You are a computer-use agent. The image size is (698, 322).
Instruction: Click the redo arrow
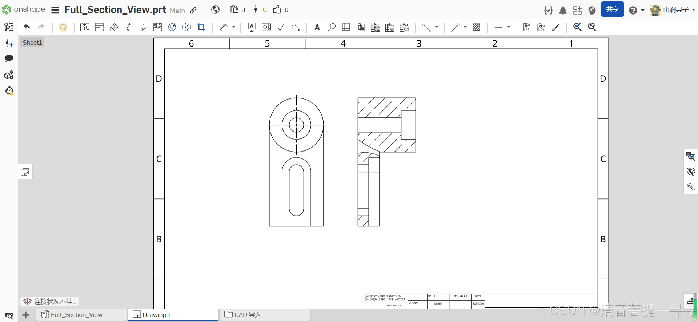pos(41,27)
